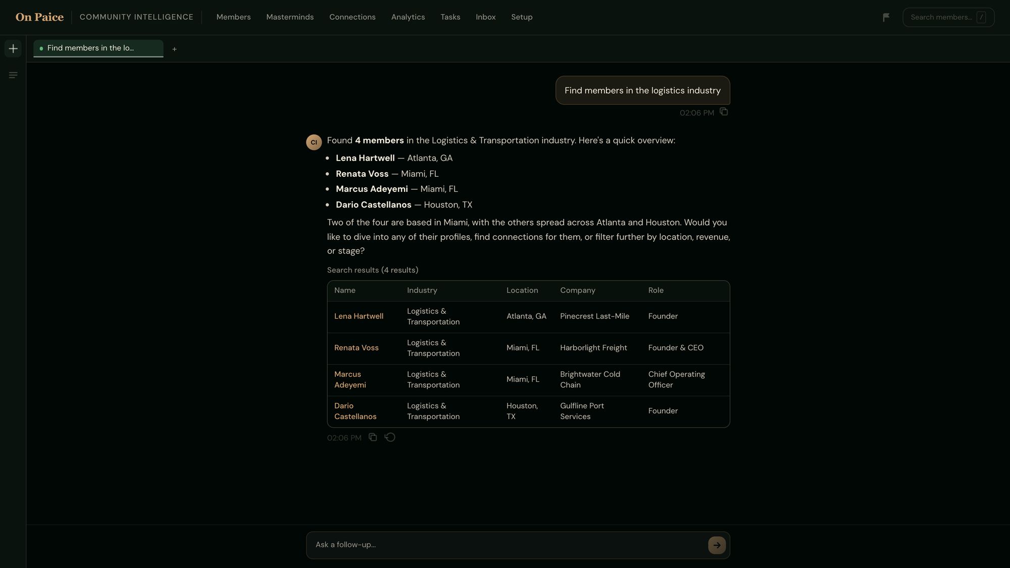Click the Role column header

tap(655, 290)
